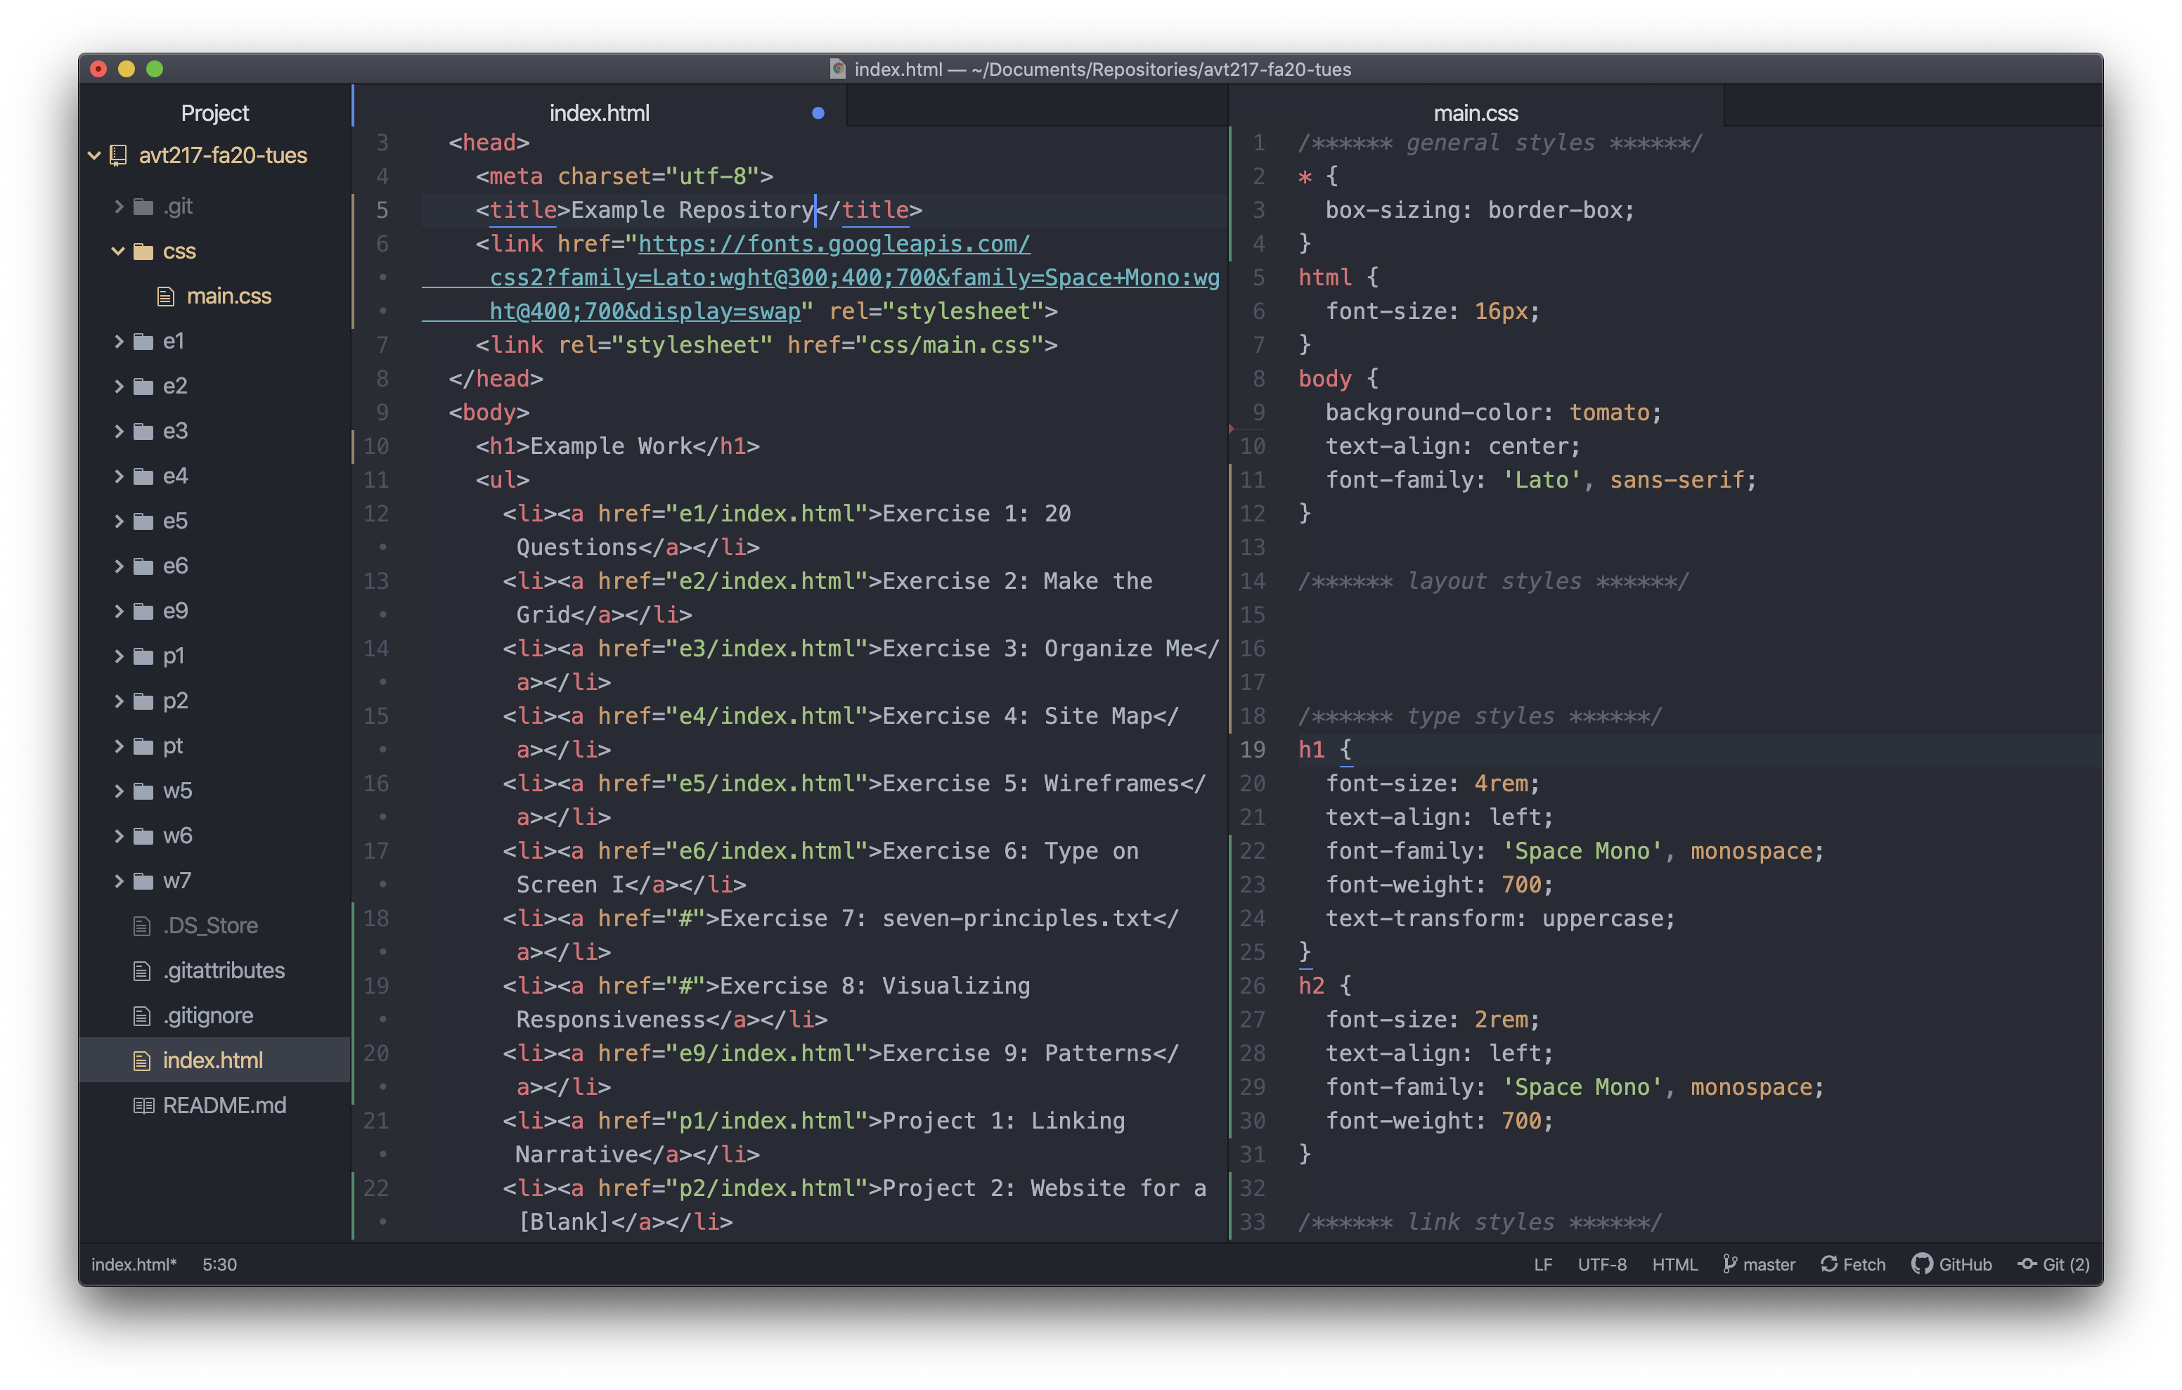
Task: Open the fonts.googleapis.com link in line 6
Action: 834,245
